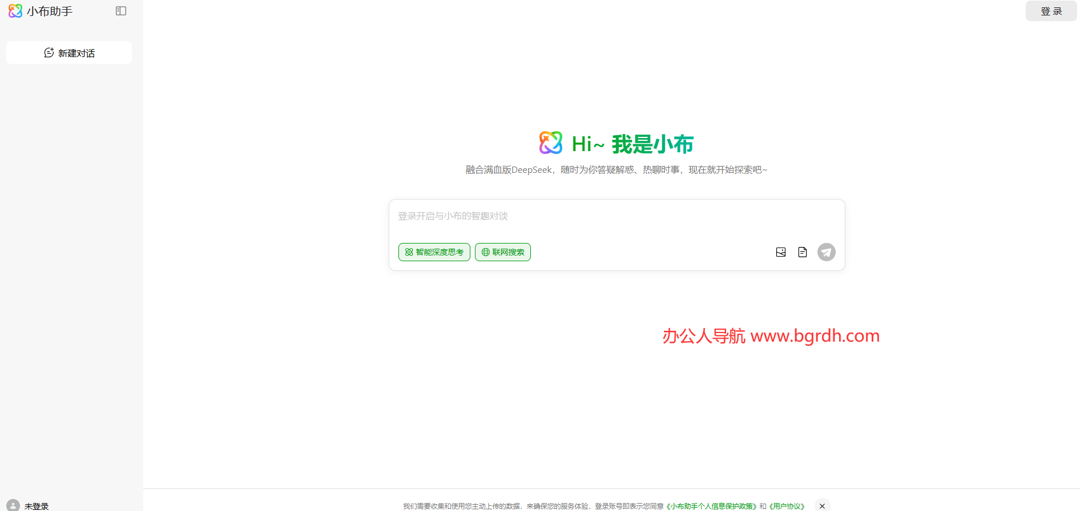Click the 小布助手 logo icon in sidebar
The height and width of the screenshot is (511, 1080).
(15, 11)
